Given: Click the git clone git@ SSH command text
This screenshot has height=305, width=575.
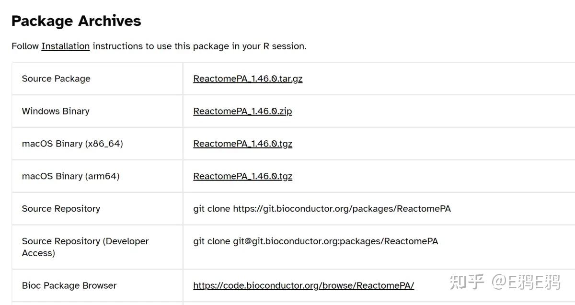Looking at the screenshot, I should 315,242.
